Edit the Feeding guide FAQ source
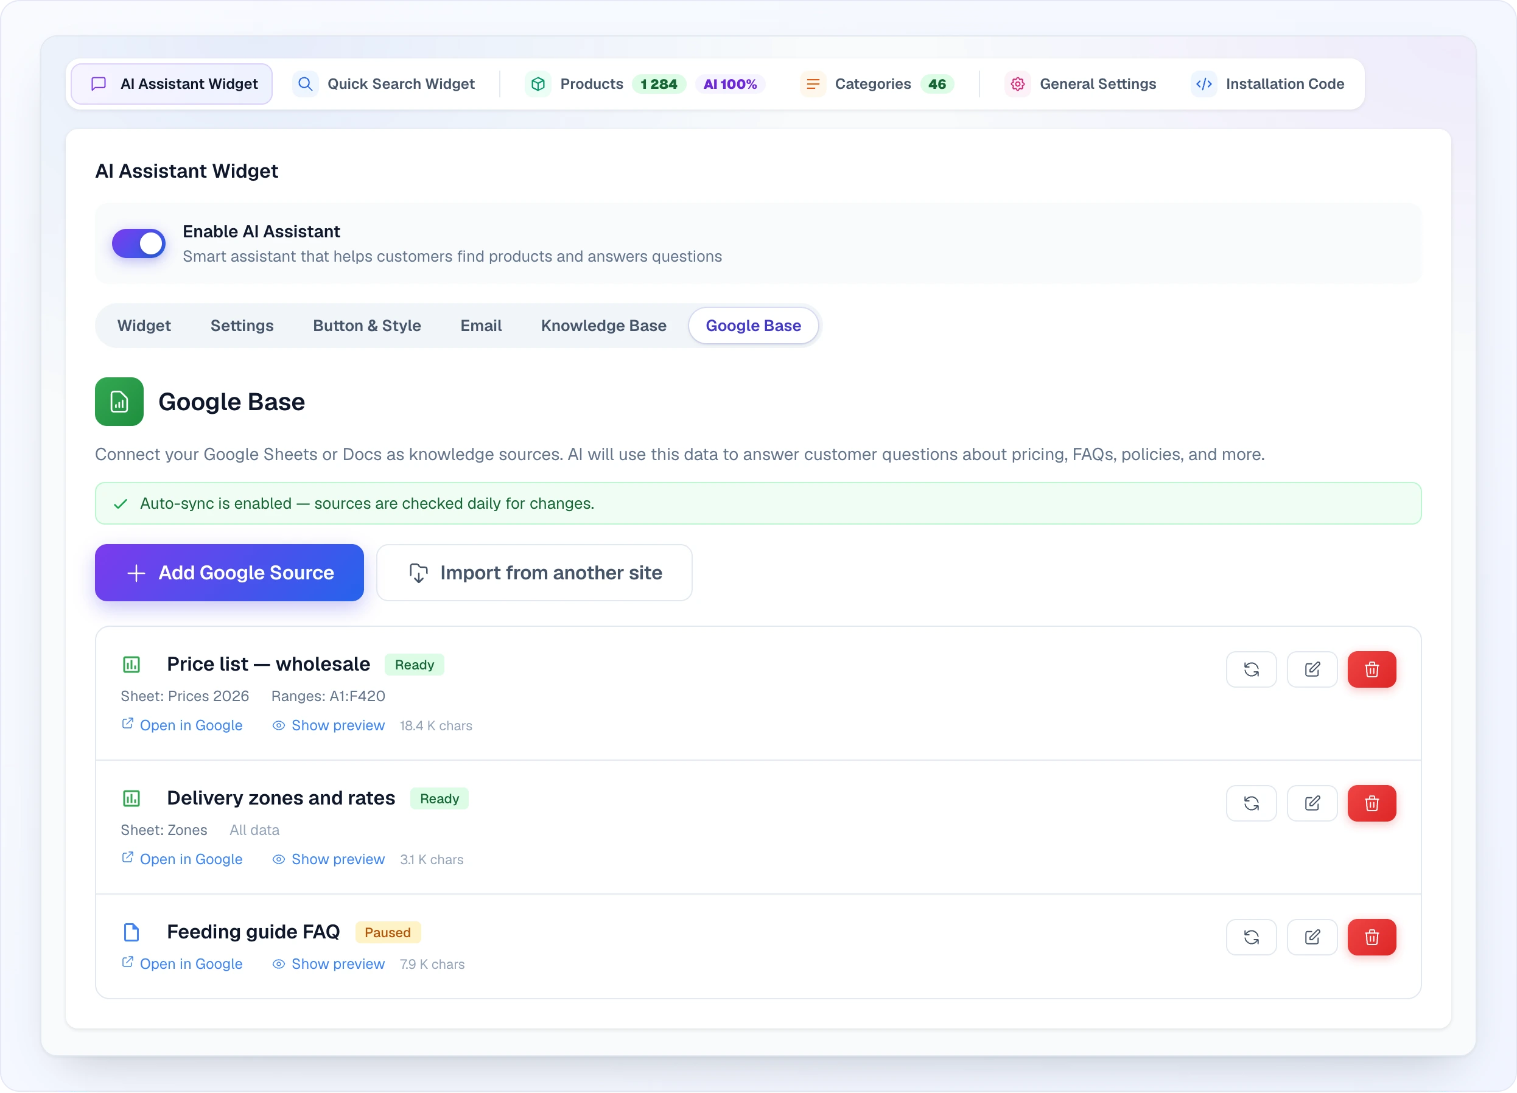Screen dimensions: 1517x1093 coord(1312,937)
